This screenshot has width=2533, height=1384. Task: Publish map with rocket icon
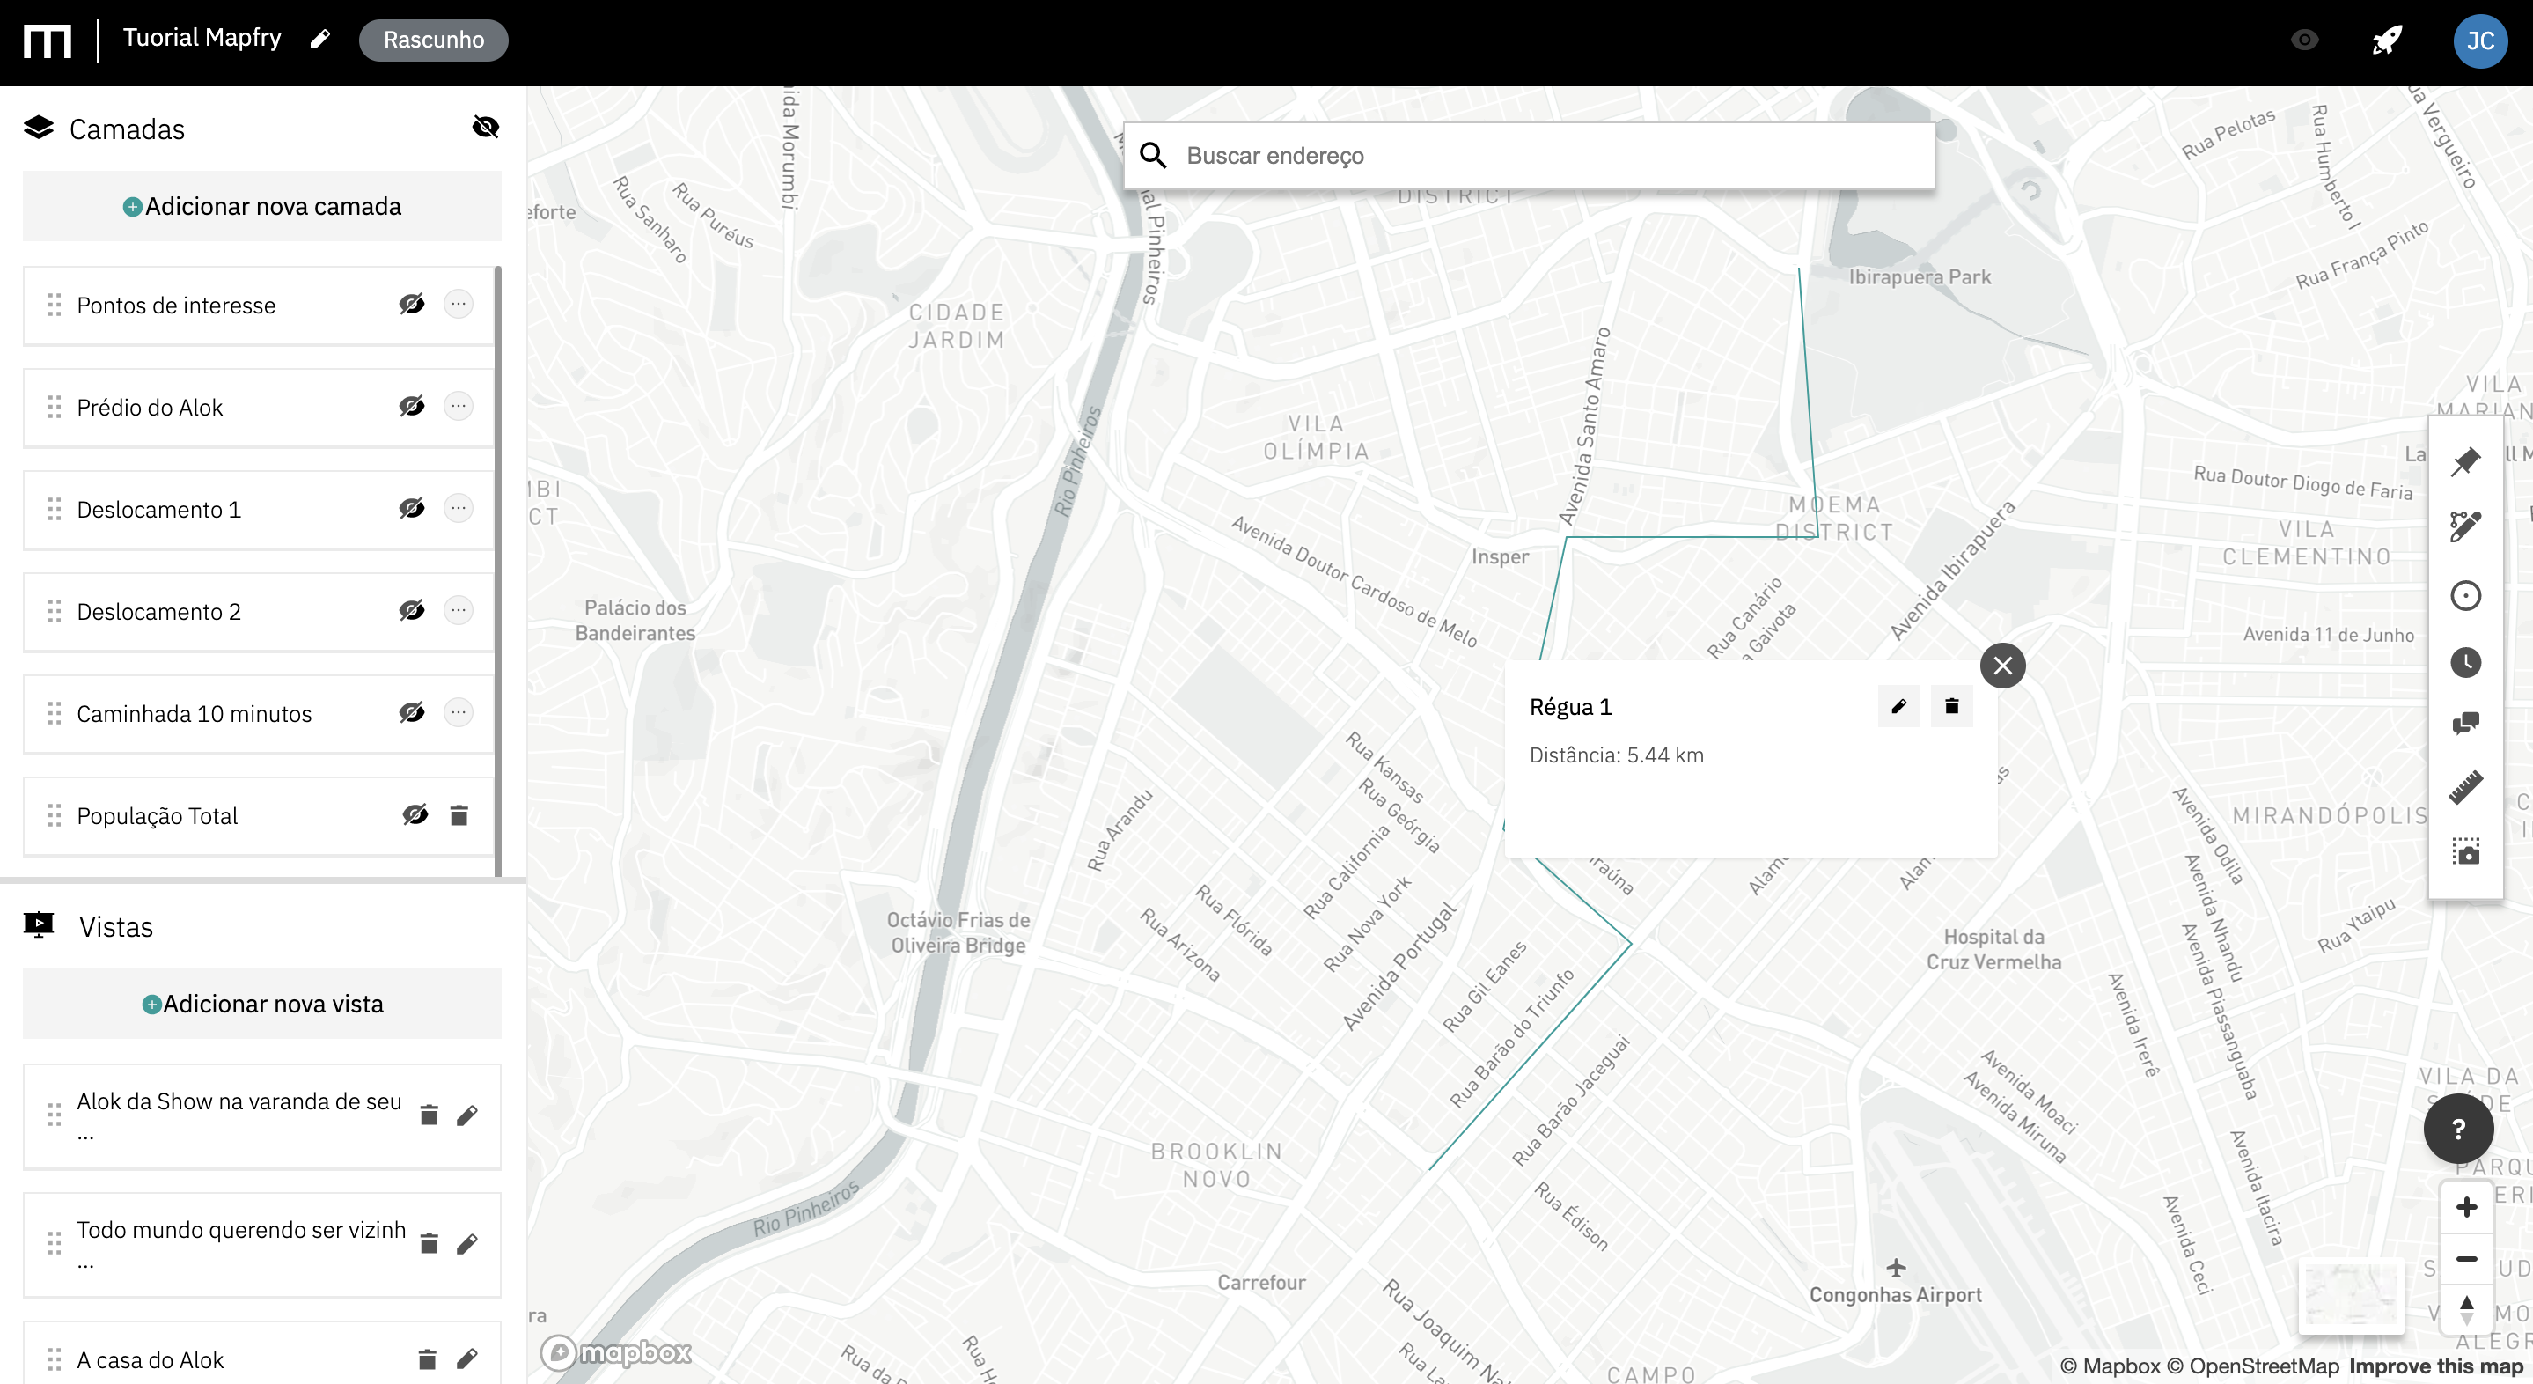pos(2387,40)
